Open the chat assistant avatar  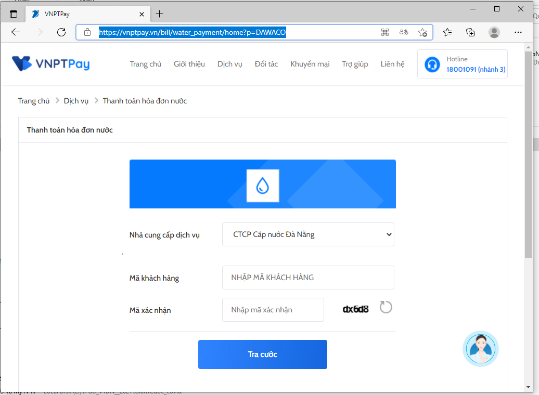pyautogui.click(x=480, y=349)
